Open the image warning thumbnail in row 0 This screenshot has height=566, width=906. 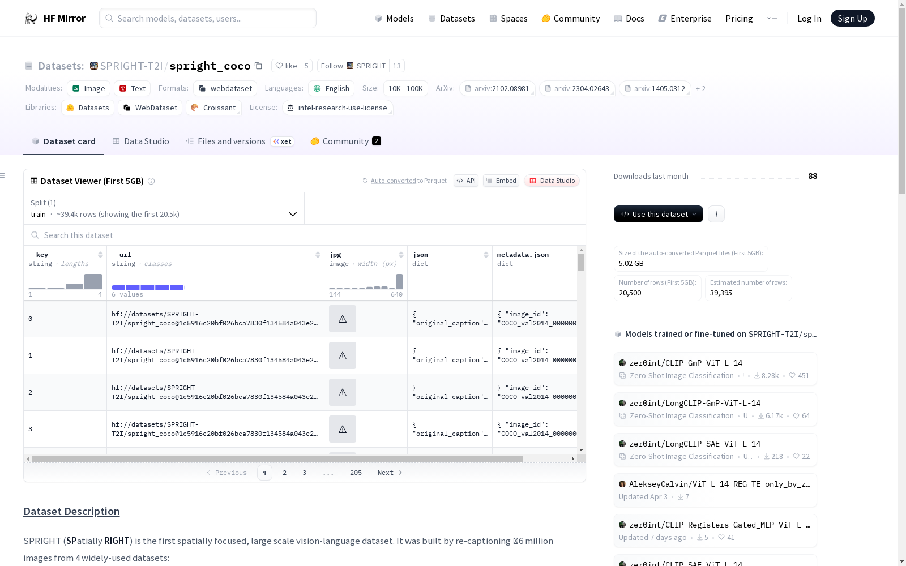point(343,319)
